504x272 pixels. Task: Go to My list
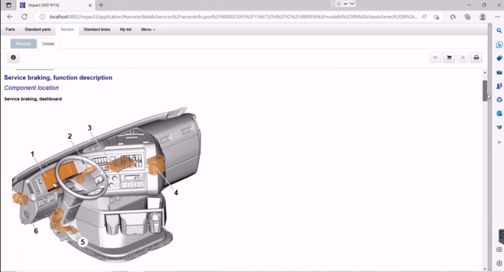click(x=126, y=29)
